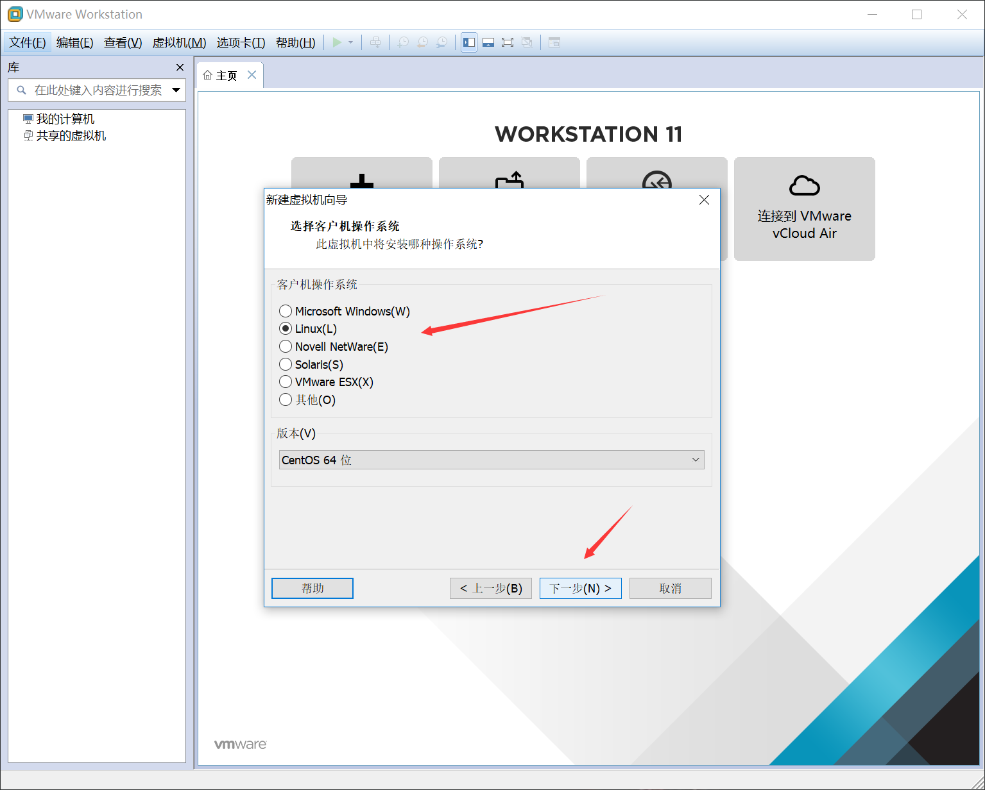Screen dimensions: 985x790
Task: Toggle the library sidebar view icon
Action: (x=469, y=42)
